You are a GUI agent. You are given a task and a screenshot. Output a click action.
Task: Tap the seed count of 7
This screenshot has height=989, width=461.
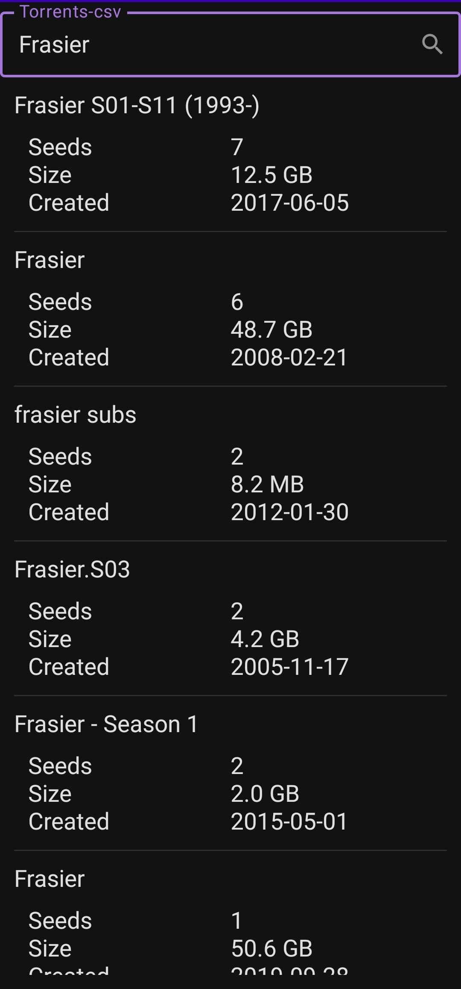click(x=237, y=147)
